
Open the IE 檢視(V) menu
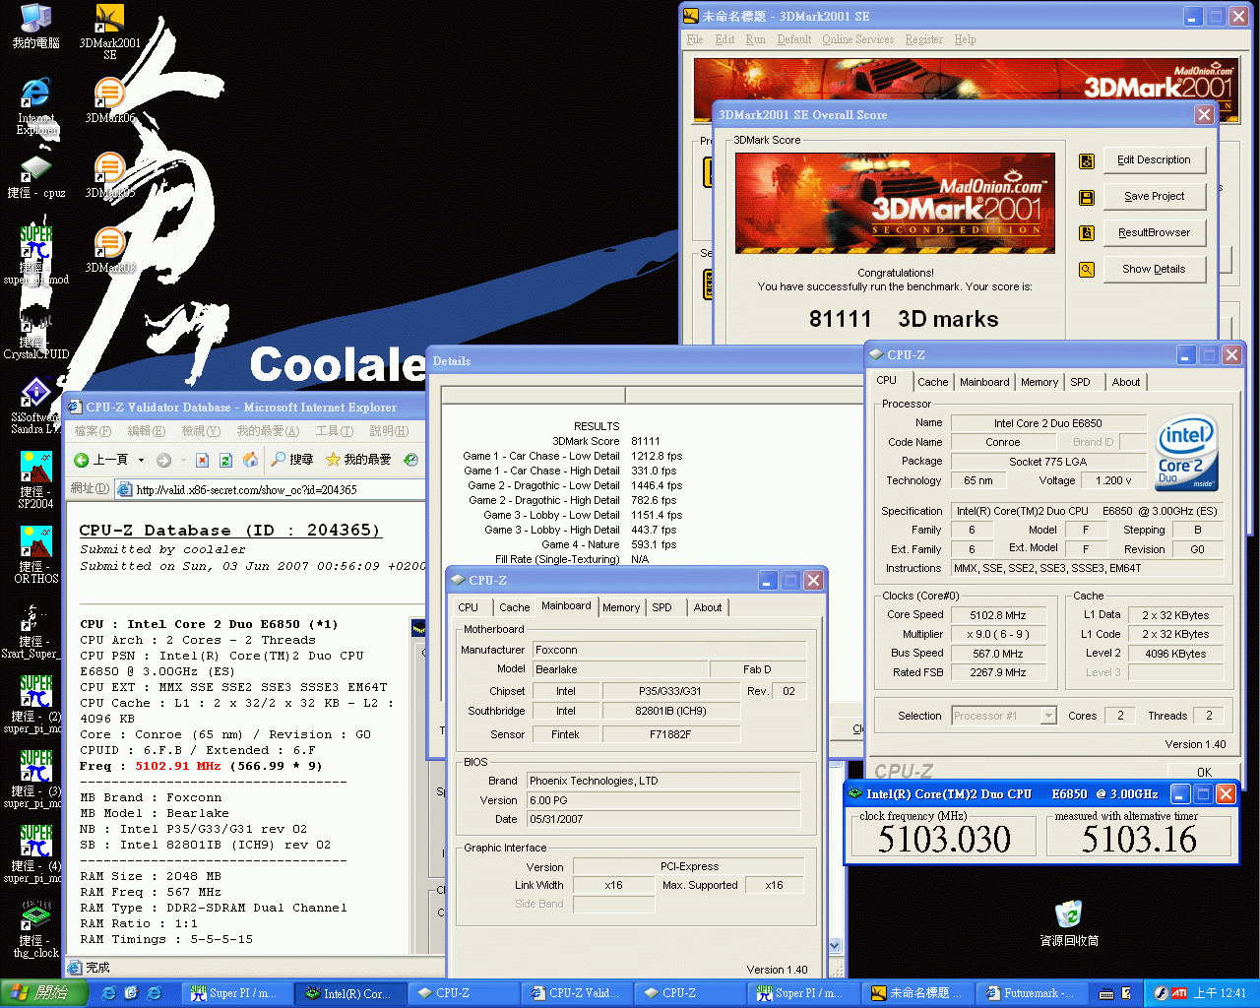[200, 431]
